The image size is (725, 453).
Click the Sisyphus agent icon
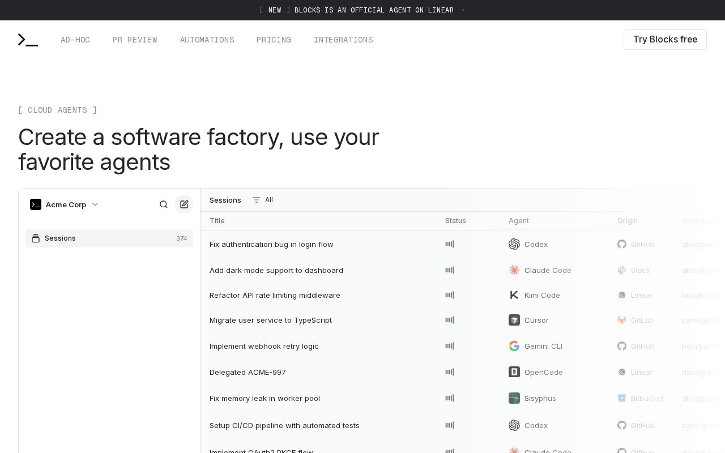click(514, 398)
